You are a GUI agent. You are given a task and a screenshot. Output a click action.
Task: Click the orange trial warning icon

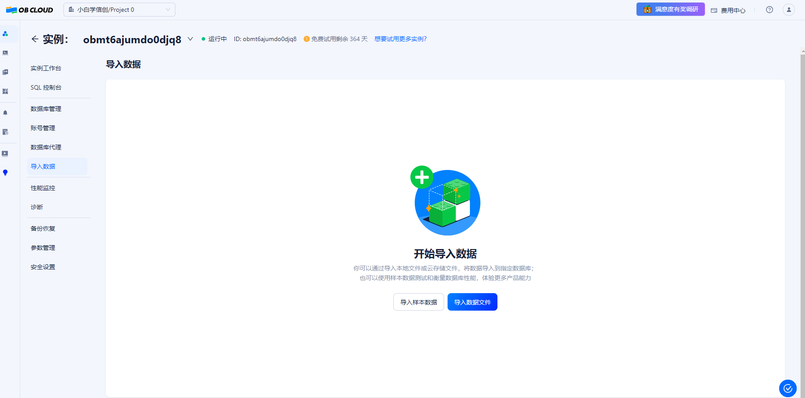click(307, 39)
